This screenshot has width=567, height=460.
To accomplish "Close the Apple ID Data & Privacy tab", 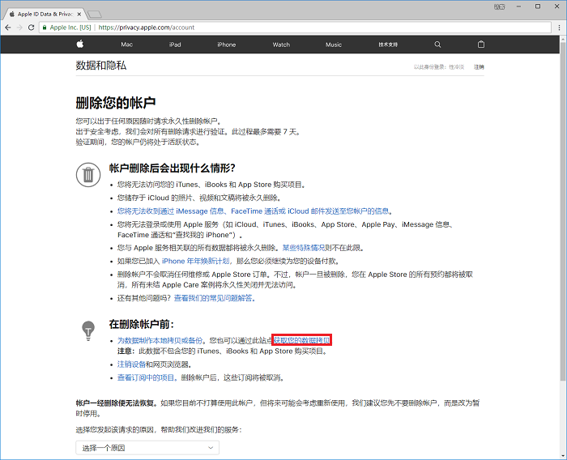I will point(79,14).
